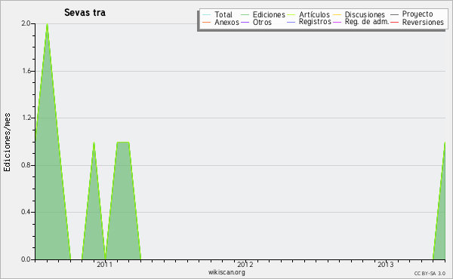The image size is (453, 279).
Task: Select the 'Total' legend entry
Action: point(223,14)
